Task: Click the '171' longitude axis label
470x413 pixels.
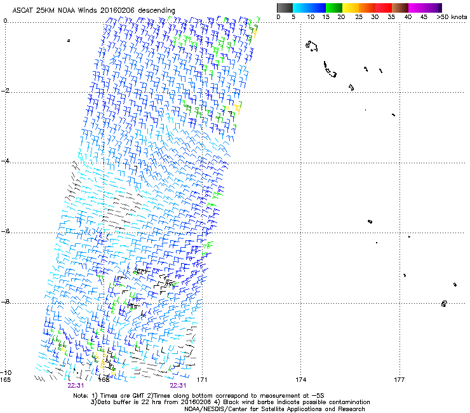Action: pos(202,380)
